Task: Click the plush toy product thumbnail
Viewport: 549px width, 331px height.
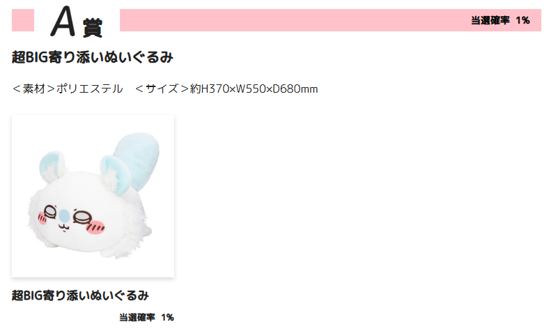Action: pos(93,196)
